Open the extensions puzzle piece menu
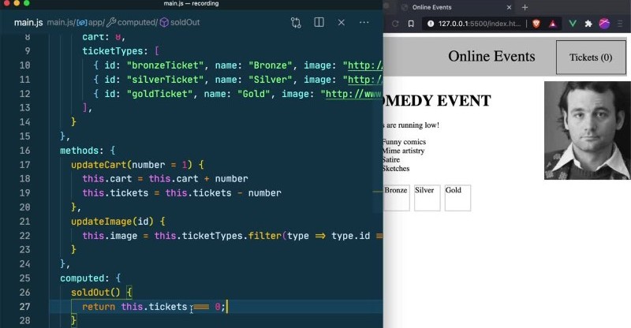Screen dimensions: 631x328 tap(588, 24)
